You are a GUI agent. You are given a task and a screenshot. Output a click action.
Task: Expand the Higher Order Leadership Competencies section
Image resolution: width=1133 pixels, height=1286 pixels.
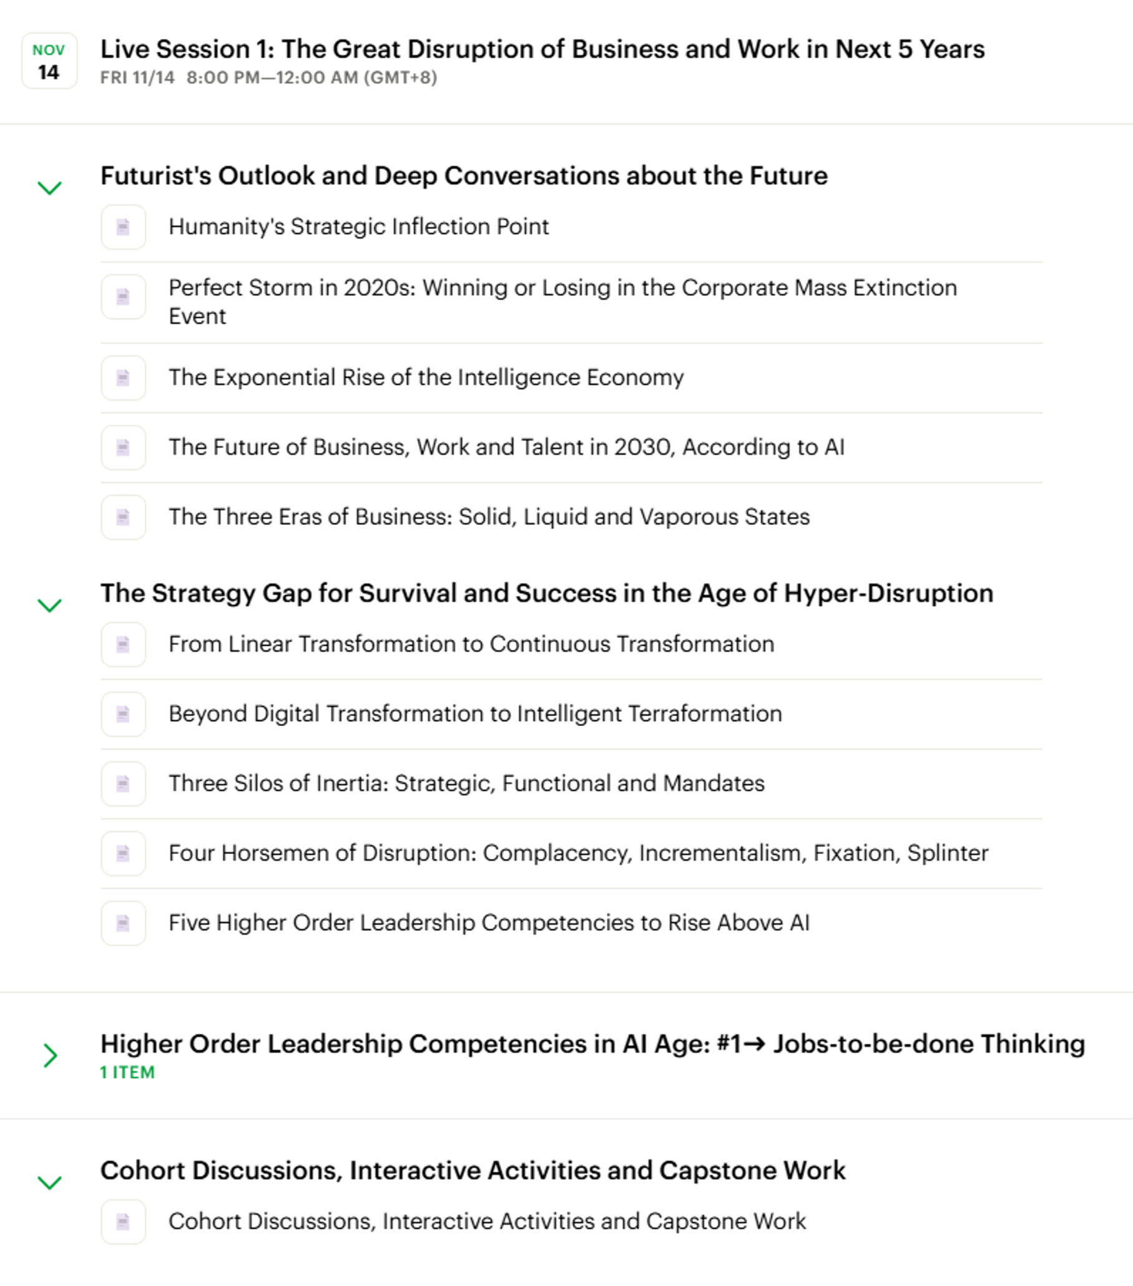(x=50, y=1056)
